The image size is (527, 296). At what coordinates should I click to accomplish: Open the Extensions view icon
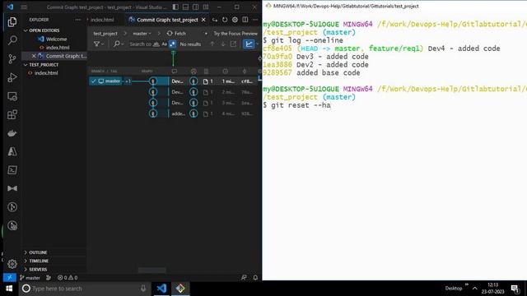tap(12, 114)
